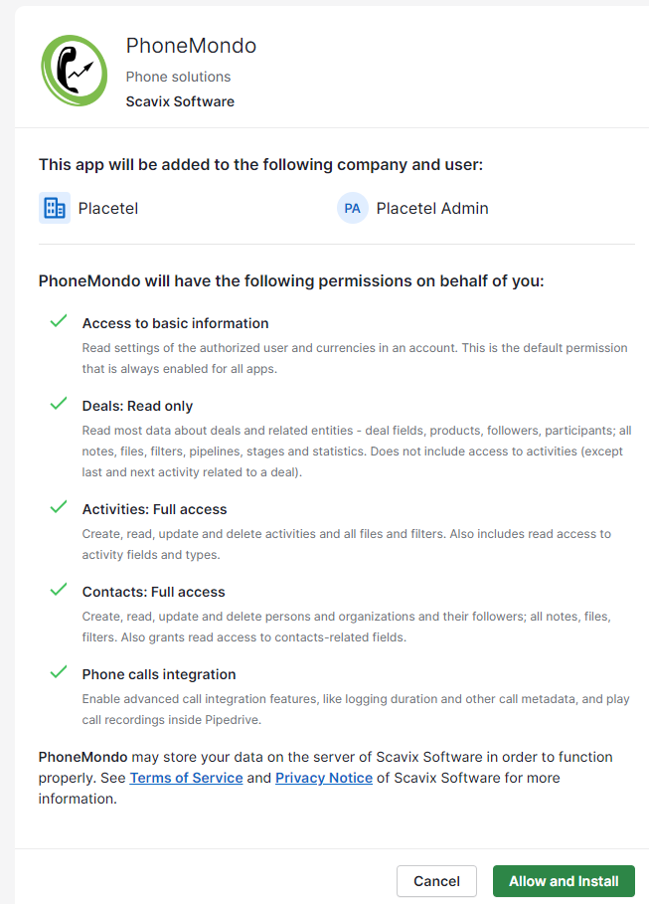This screenshot has height=904, width=649.
Task: Select the Placetel company name
Action: pyautogui.click(x=108, y=208)
